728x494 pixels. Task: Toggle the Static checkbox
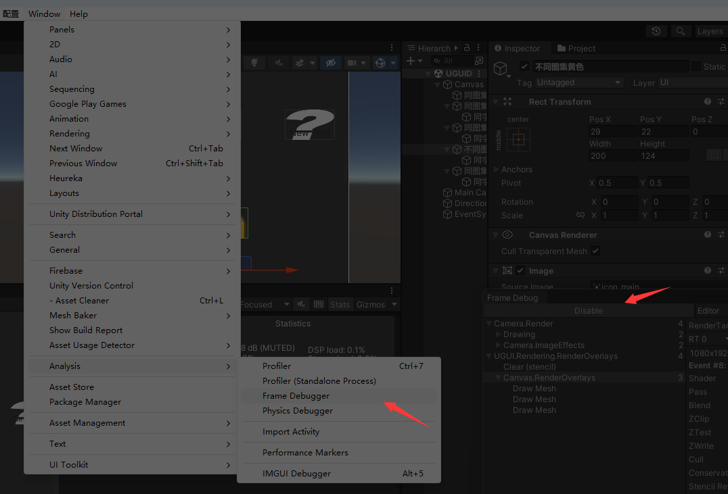pyautogui.click(x=696, y=66)
